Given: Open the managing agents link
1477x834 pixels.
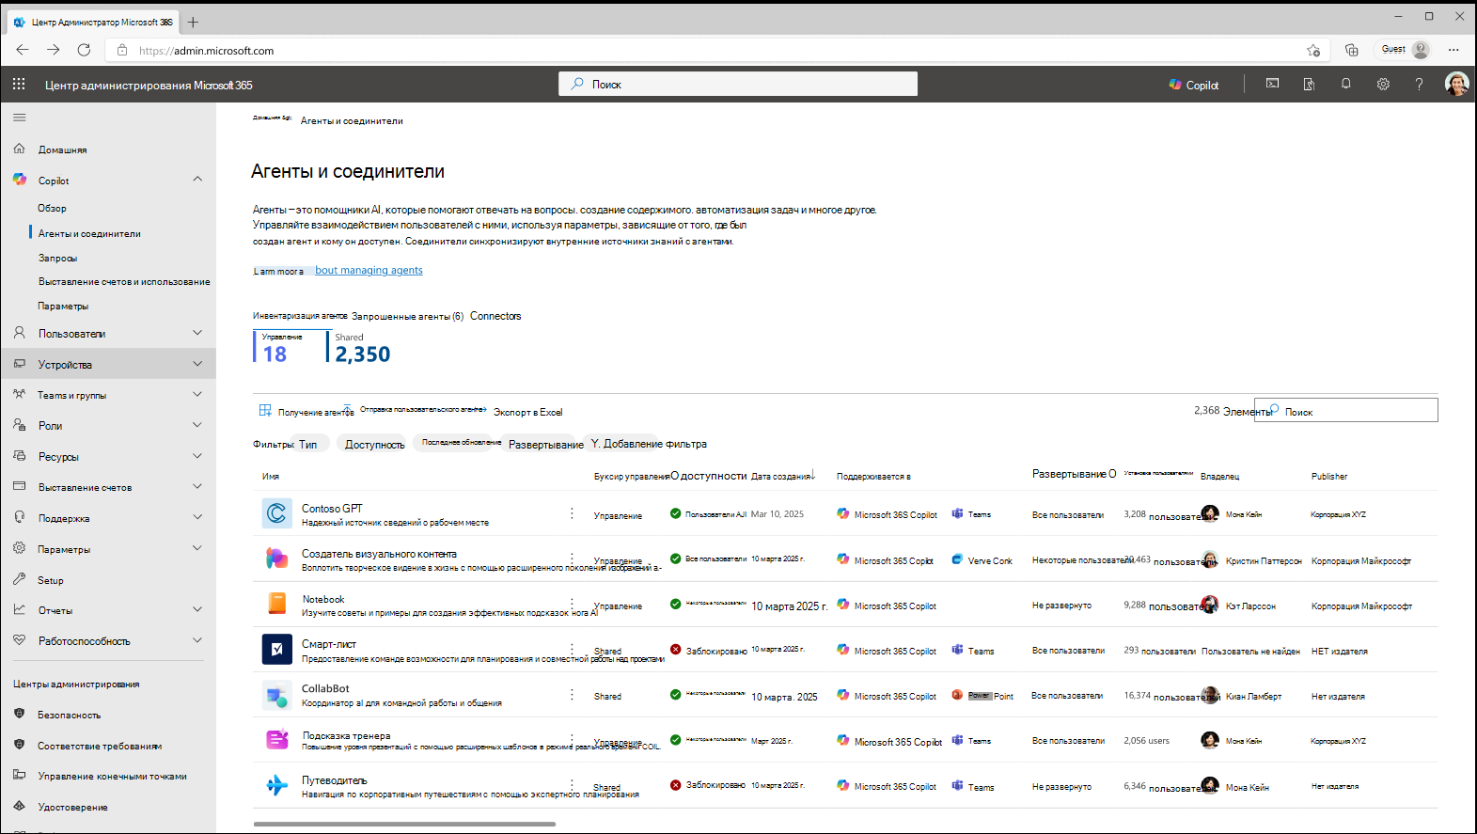Looking at the screenshot, I should (369, 270).
